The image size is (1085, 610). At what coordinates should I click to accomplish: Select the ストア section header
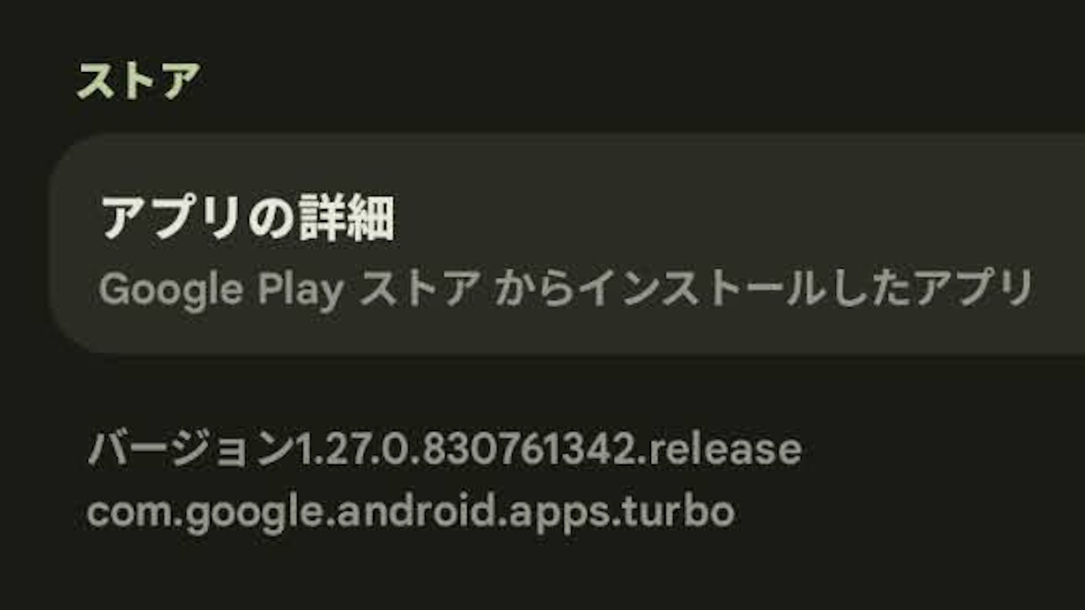(x=138, y=80)
